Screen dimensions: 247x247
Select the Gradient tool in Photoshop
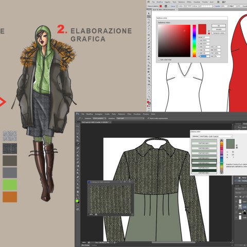(x=78, y=166)
